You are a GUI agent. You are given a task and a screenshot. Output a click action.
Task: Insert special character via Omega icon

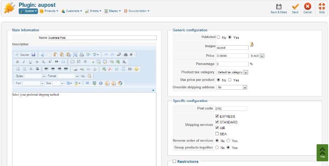[x=63, y=62]
